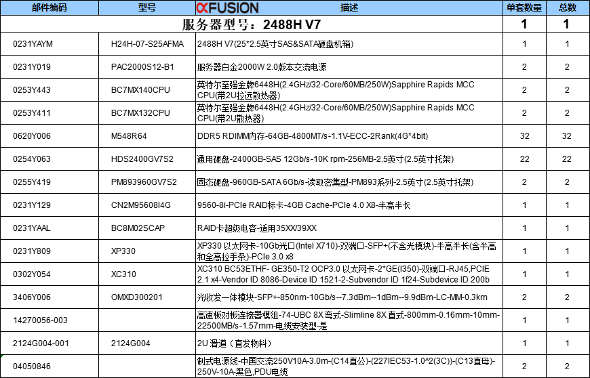The image size is (590, 378).
Task: Select model 2124G004
Action: (x=131, y=343)
